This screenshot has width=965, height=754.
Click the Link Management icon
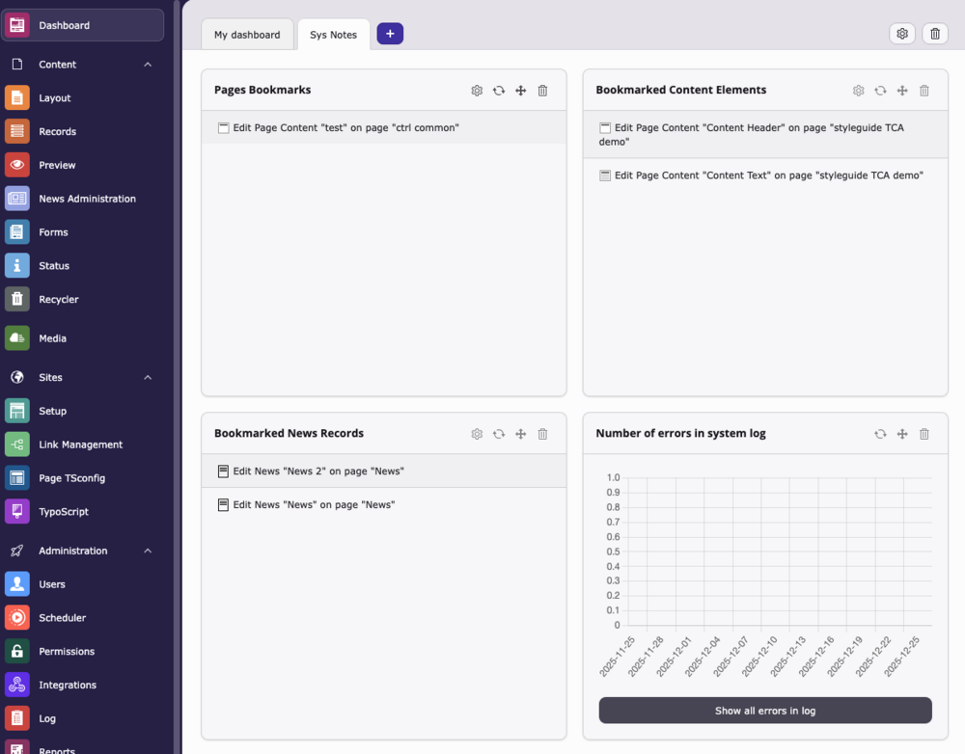tap(17, 444)
